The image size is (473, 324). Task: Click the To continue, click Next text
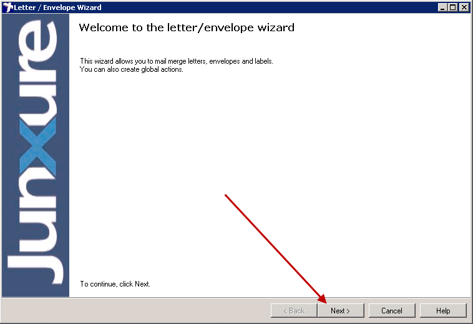[115, 284]
